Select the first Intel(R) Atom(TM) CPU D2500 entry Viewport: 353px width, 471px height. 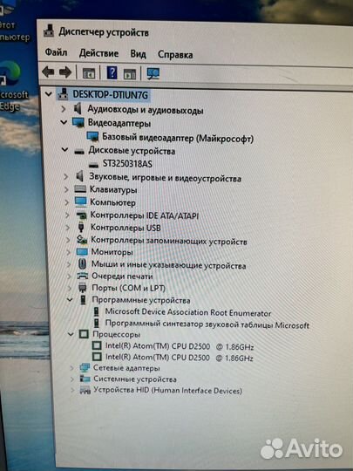tap(180, 346)
